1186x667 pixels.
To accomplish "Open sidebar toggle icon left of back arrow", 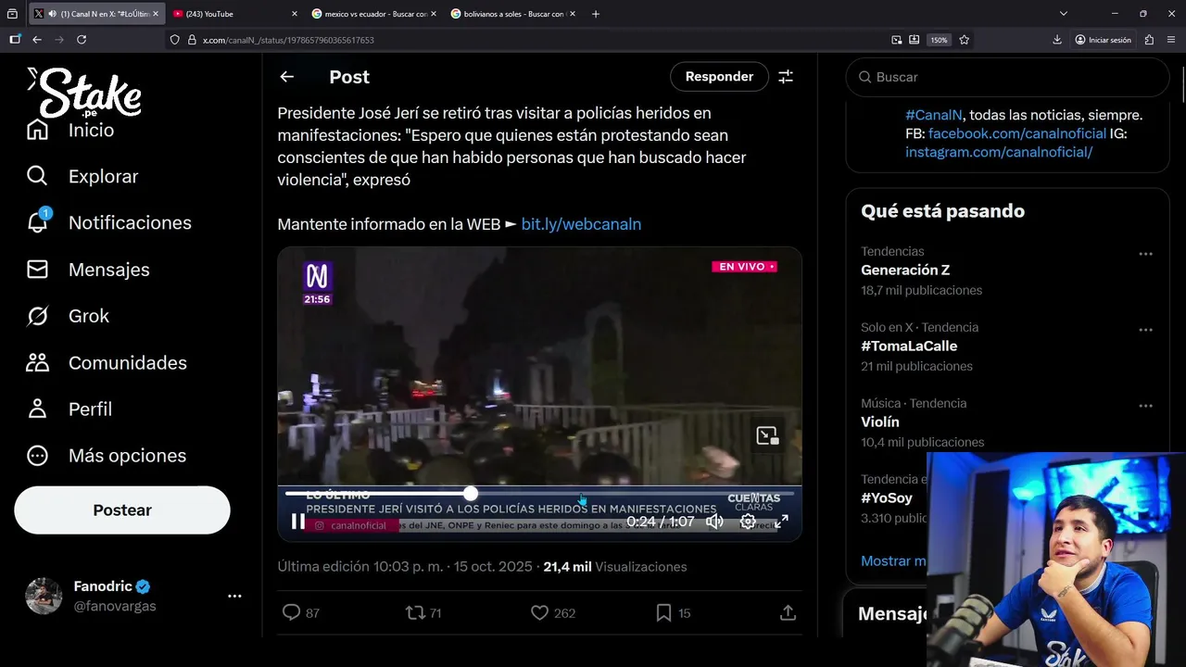I will point(15,40).
